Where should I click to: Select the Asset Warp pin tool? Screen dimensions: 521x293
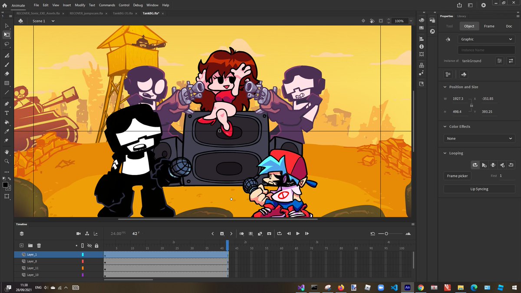[7, 141]
